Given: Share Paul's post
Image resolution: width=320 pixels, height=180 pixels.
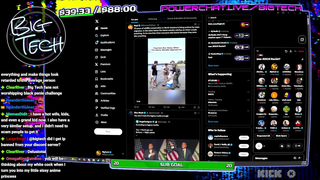Looking at the screenshot, I should [198, 107].
